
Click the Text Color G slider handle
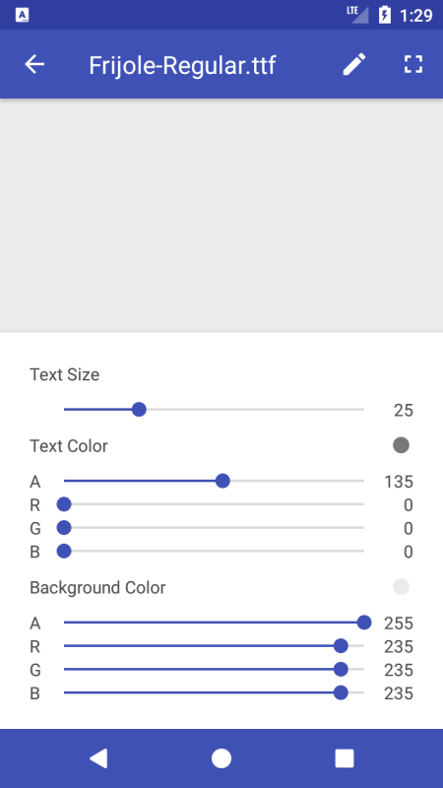[64, 528]
